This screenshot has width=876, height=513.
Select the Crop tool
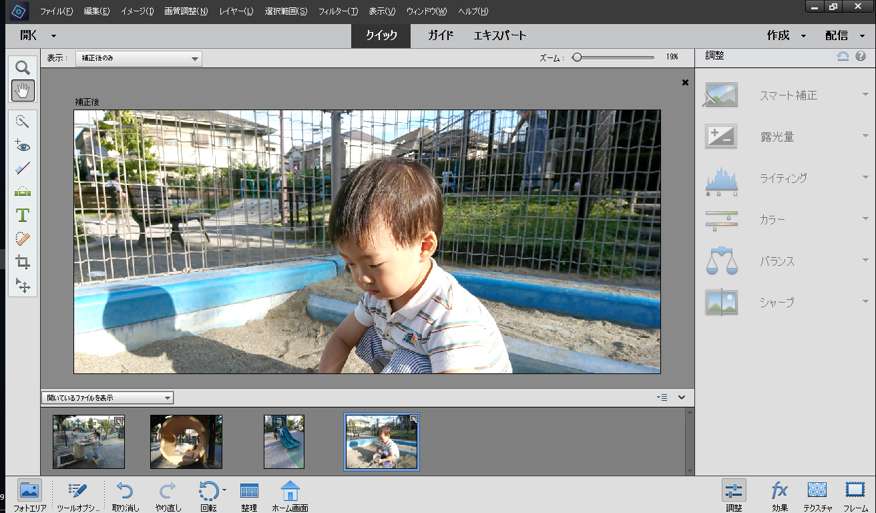(22, 262)
